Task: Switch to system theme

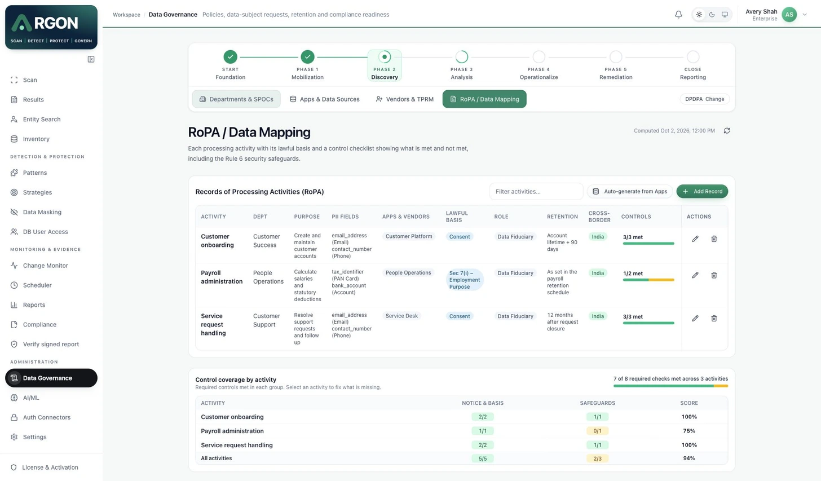Action: click(725, 15)
